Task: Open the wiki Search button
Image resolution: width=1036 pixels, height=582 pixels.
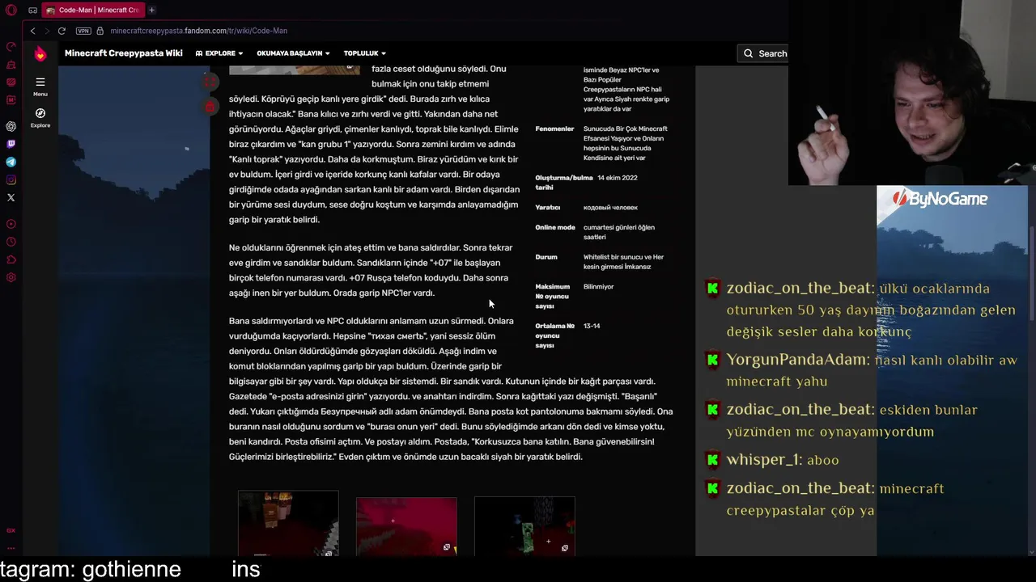Action: (766, 53)
